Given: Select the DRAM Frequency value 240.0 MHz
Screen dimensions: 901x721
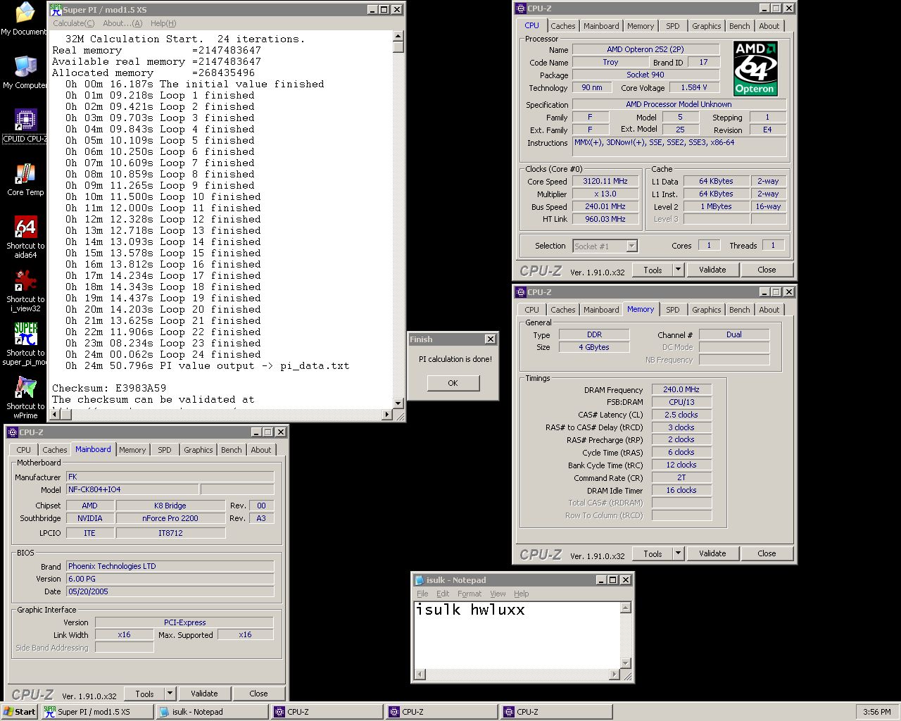Looking at the screenshot, I should click(681, 389).
